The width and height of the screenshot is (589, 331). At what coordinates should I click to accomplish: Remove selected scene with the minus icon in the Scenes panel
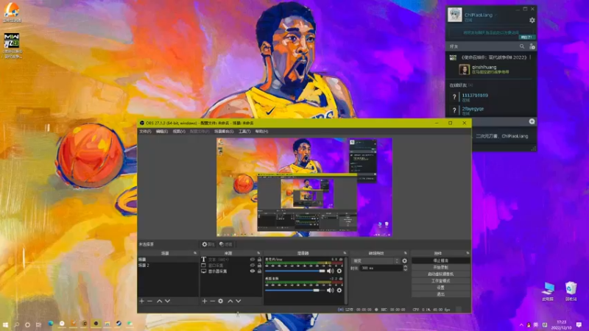150,301
